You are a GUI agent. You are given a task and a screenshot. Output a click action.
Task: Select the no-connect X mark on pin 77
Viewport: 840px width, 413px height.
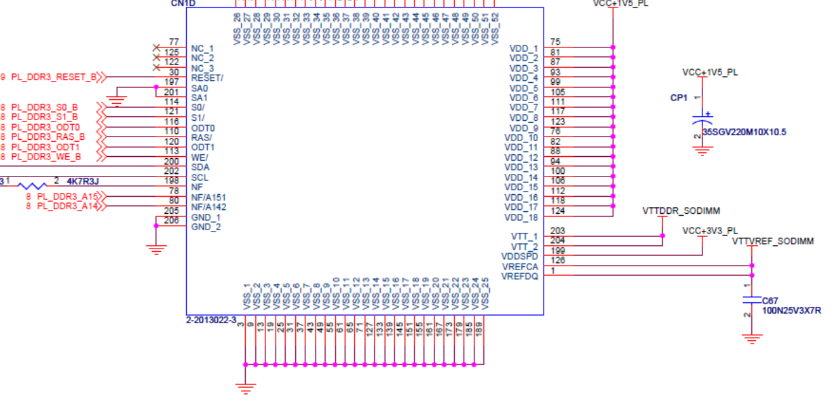[156, 48]
